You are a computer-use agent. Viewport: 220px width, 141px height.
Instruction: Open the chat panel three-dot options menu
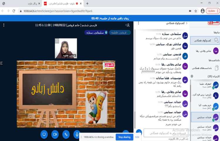point(138,23)
